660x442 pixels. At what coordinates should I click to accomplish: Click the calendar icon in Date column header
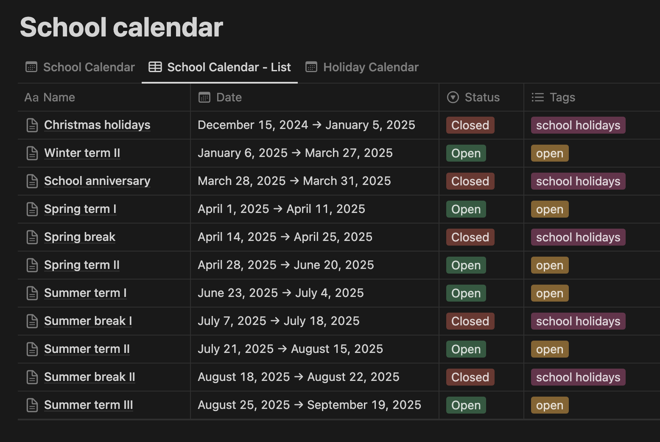204,98
